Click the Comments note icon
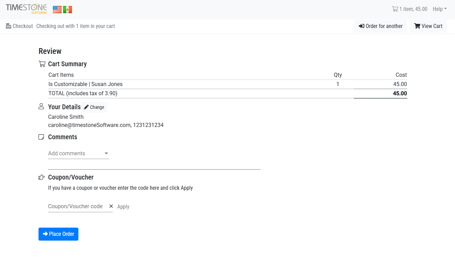455x258 pixels. tap(41, 137)
